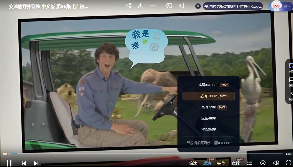Open the 倍速 playback speed menu
293x167 pixels.
[193, 163]
